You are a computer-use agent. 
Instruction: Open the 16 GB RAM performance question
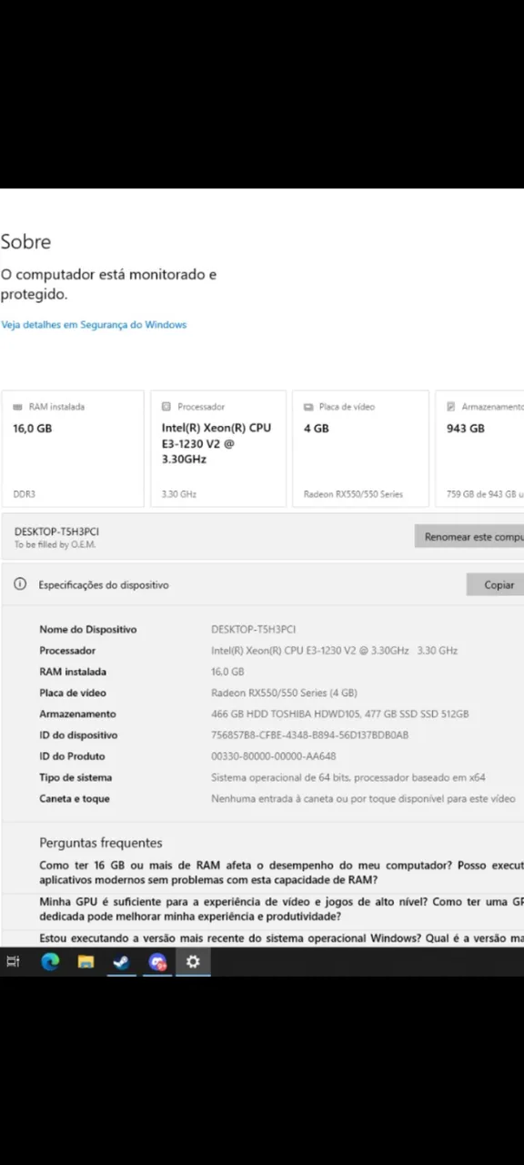click(281, 872)
